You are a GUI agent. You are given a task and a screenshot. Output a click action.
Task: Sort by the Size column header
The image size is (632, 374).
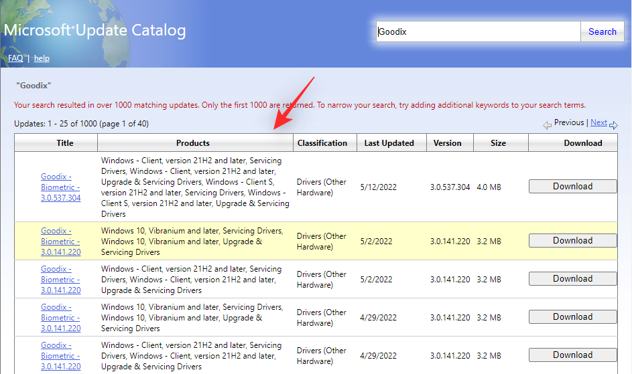coord(498,143)
